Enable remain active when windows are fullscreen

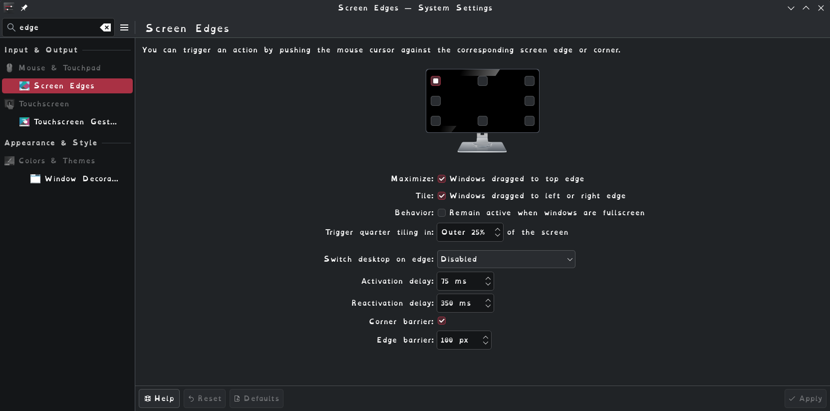point(442,213)
